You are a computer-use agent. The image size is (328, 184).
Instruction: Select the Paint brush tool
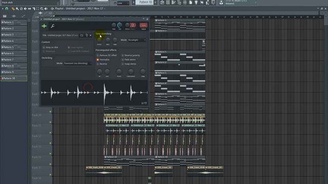coord(17,9)
